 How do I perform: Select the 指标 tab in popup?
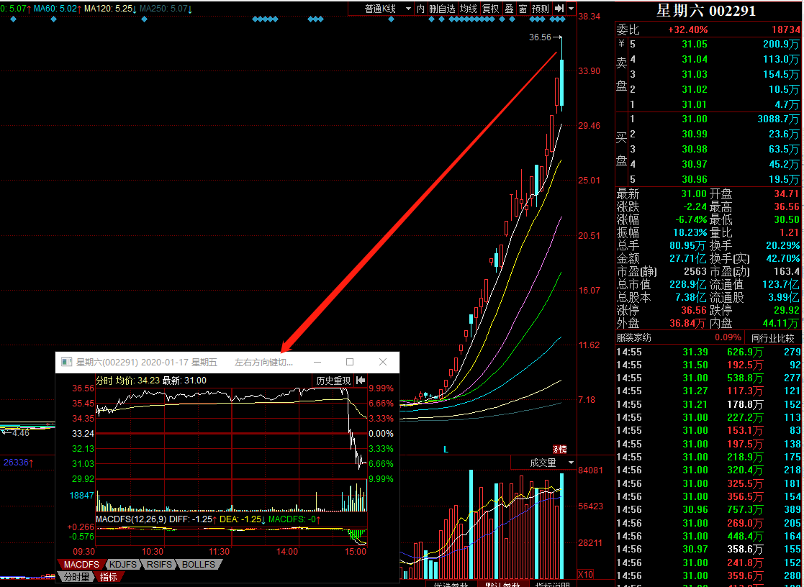click(x=108, y=577)
